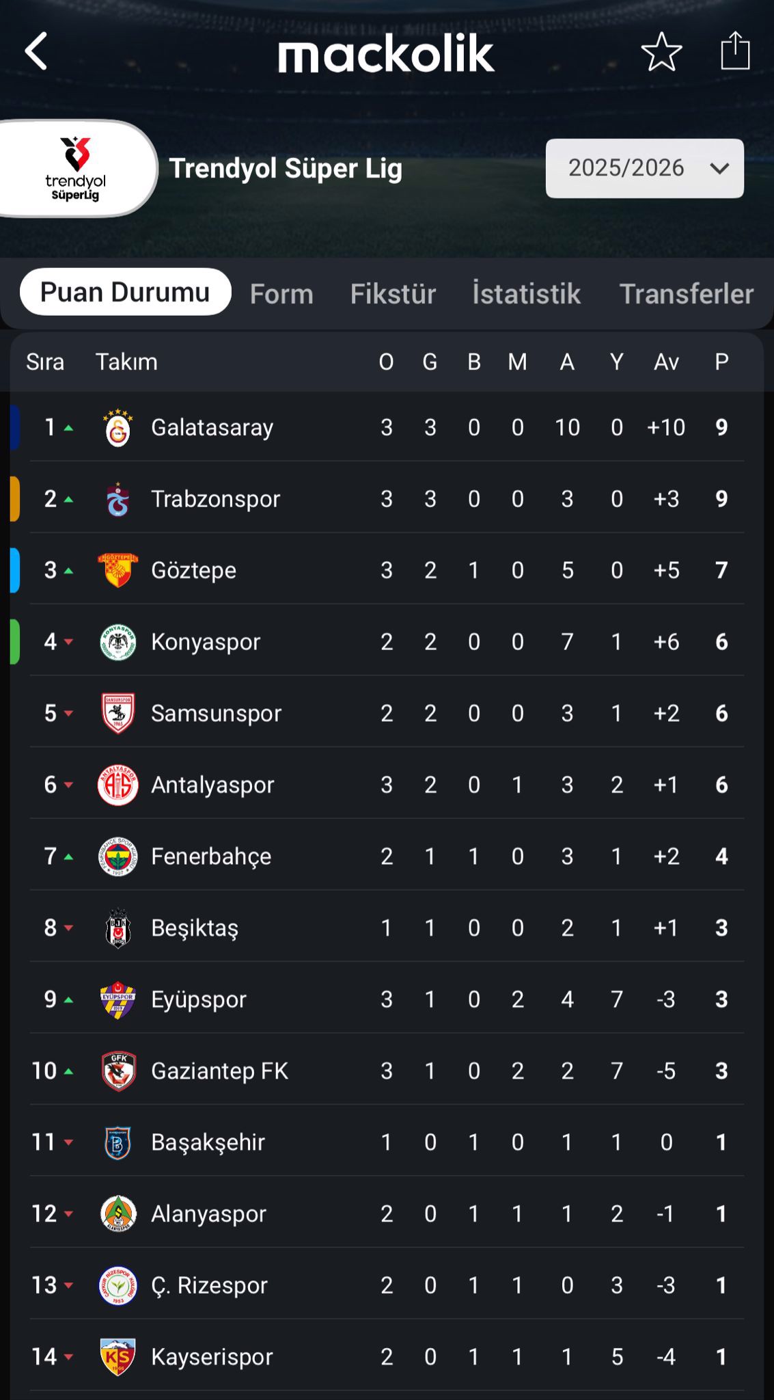Tap the Fenerbahçe club crest
Screen dimensions: 774x1400
point(118,857)
